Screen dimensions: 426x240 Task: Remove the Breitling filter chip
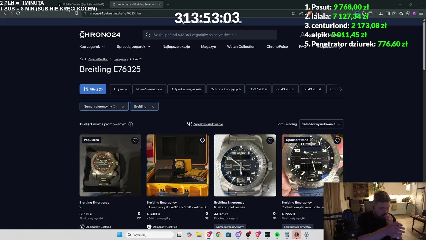coord(153,107)
